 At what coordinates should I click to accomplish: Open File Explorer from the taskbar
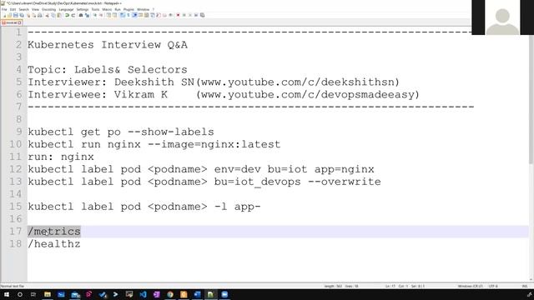click(x=48, y=294)
